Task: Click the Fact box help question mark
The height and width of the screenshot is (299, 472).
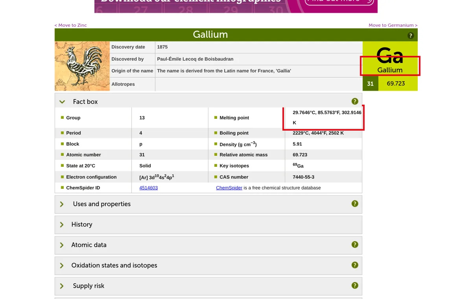Action: [355, 102]
